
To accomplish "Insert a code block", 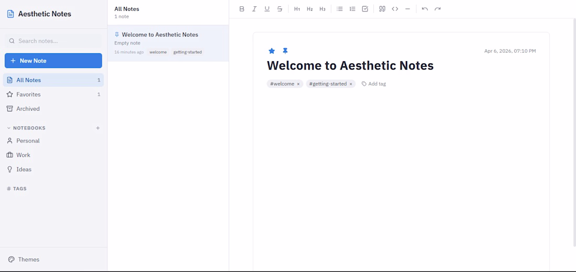I will (395, 9).
